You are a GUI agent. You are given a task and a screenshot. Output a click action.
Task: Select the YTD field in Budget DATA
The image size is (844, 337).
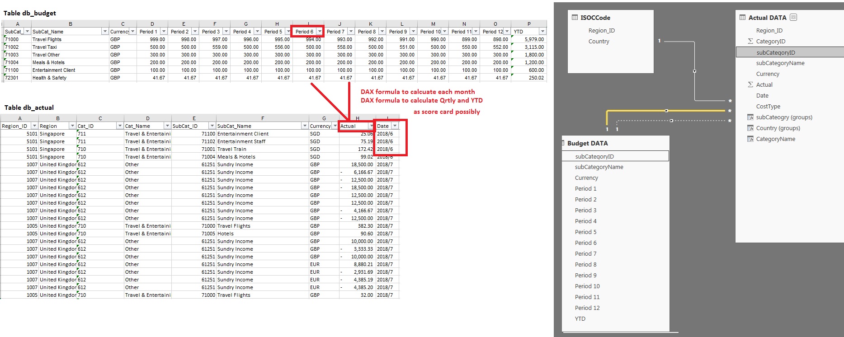pos(580,319)
